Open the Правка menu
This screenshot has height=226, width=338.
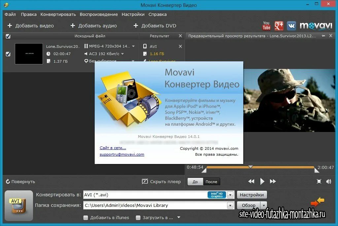click(x=29, y=14)
